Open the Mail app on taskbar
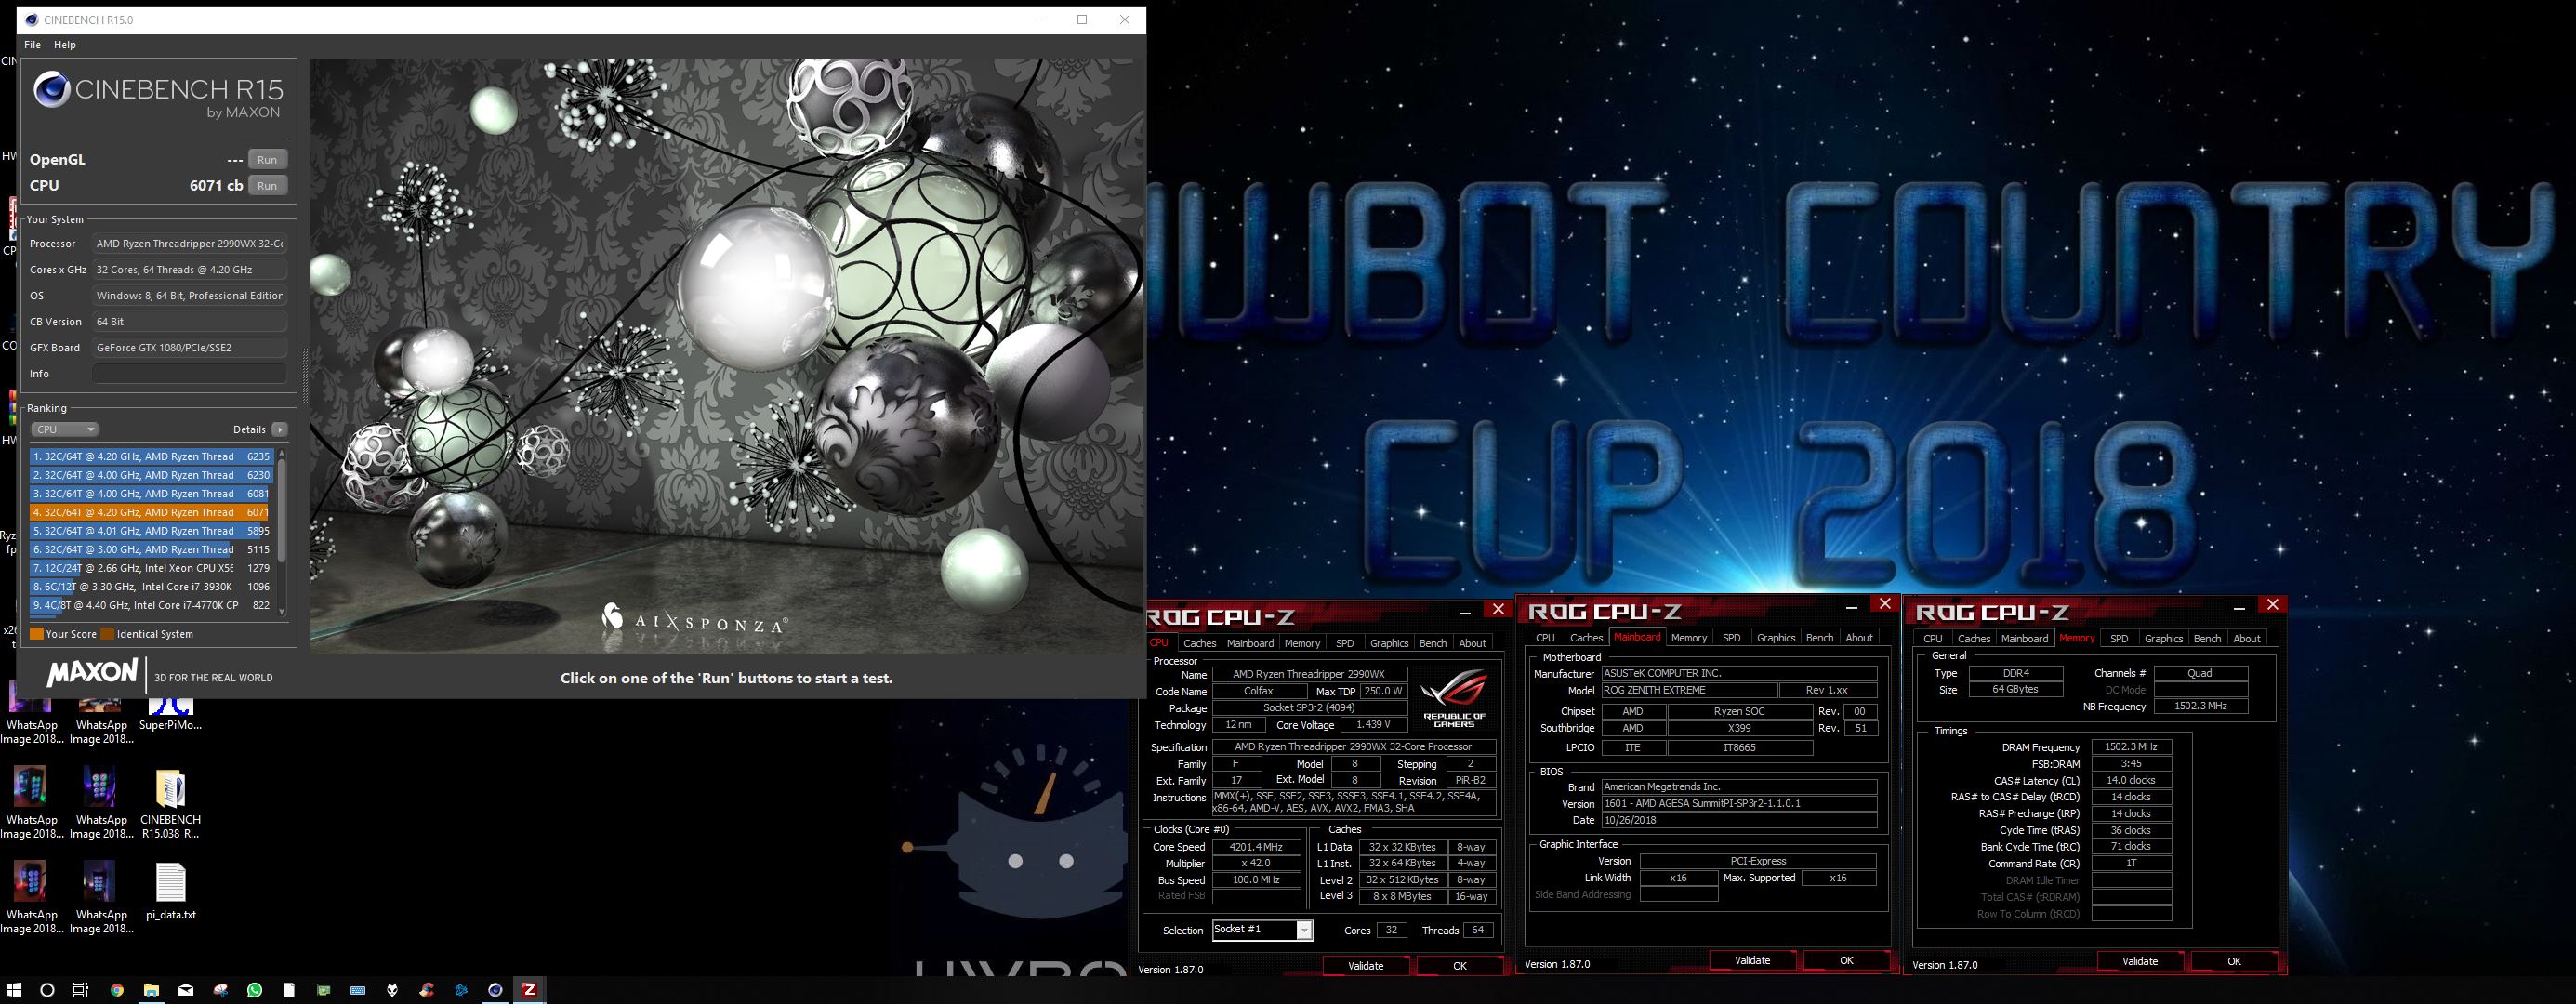The height and width of the screenshot is (1004, 2576). pyautogui.click(x=186, y=990)
